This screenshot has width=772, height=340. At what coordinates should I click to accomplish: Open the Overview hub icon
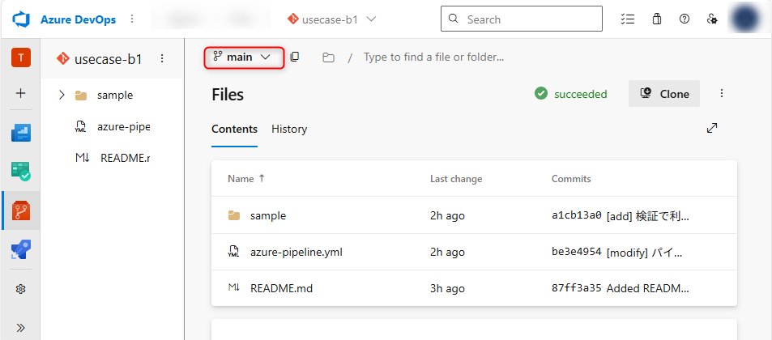click(21, 133)
